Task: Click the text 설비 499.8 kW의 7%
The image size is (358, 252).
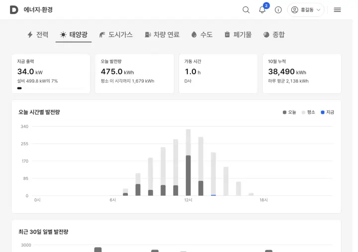Action: point(37,81)
